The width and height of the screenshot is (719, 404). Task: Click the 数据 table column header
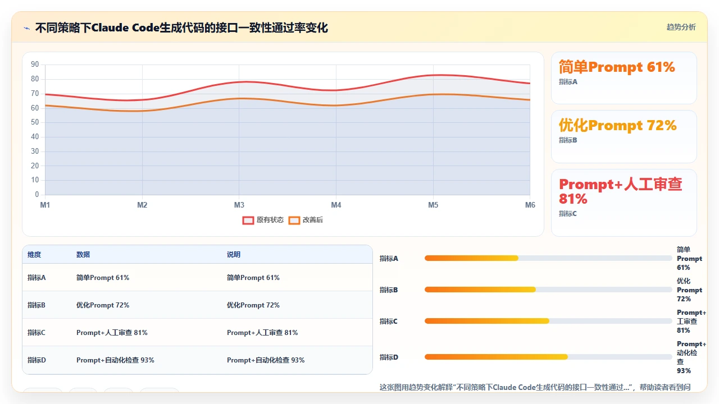point(83,255)
